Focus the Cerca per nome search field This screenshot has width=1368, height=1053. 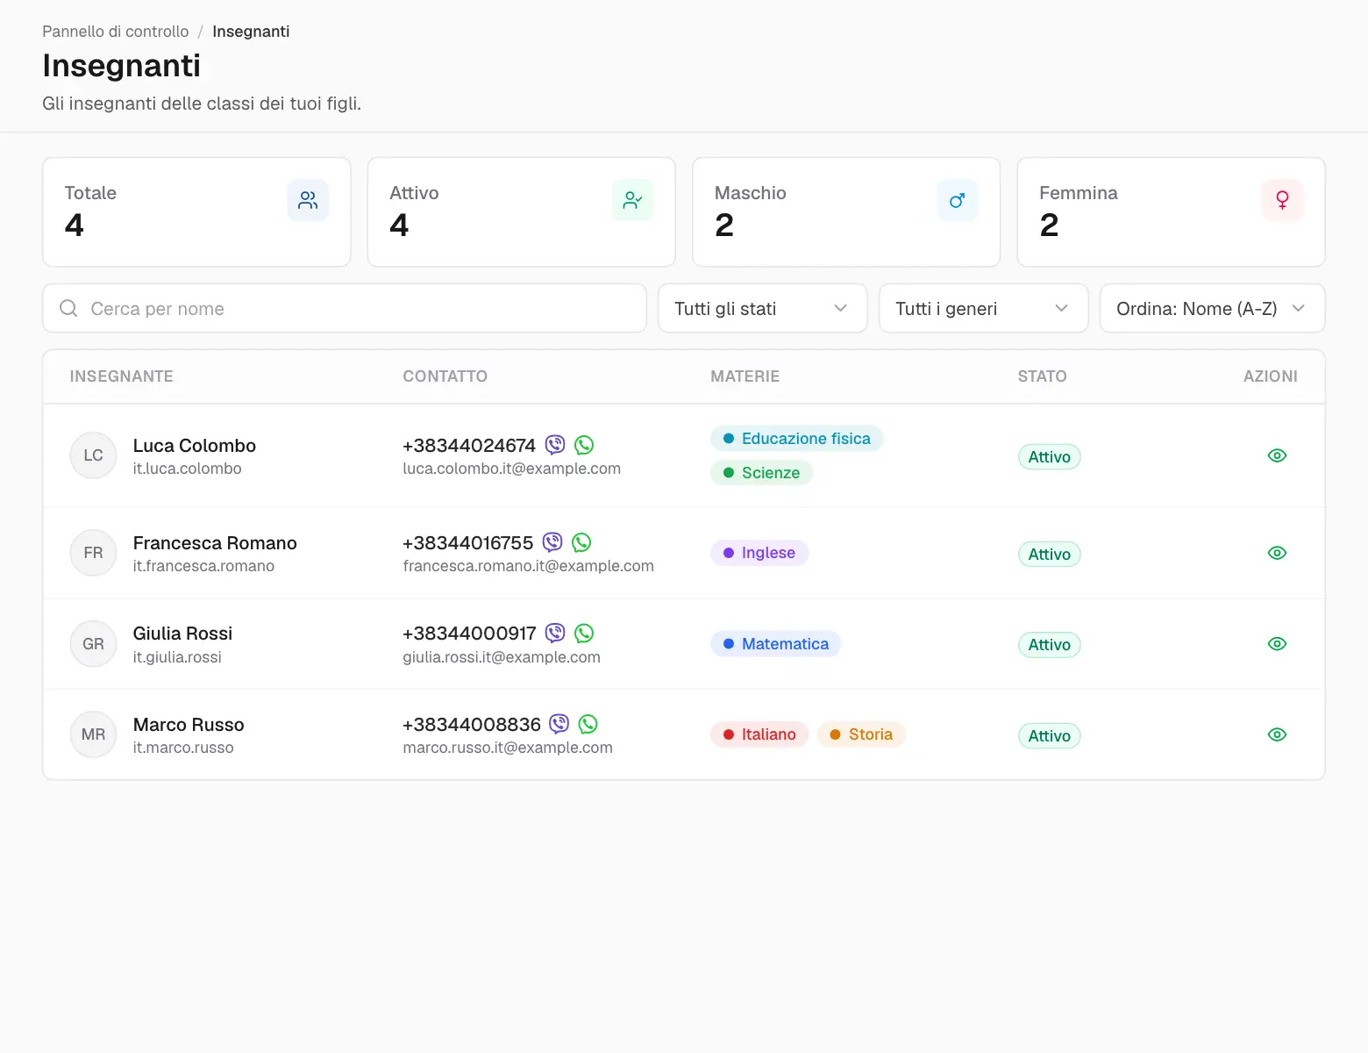point(345,308)
